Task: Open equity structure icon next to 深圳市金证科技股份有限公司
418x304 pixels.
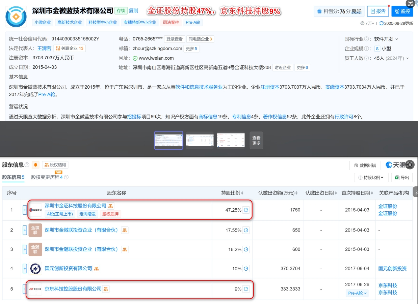Action: coord(111,206)
